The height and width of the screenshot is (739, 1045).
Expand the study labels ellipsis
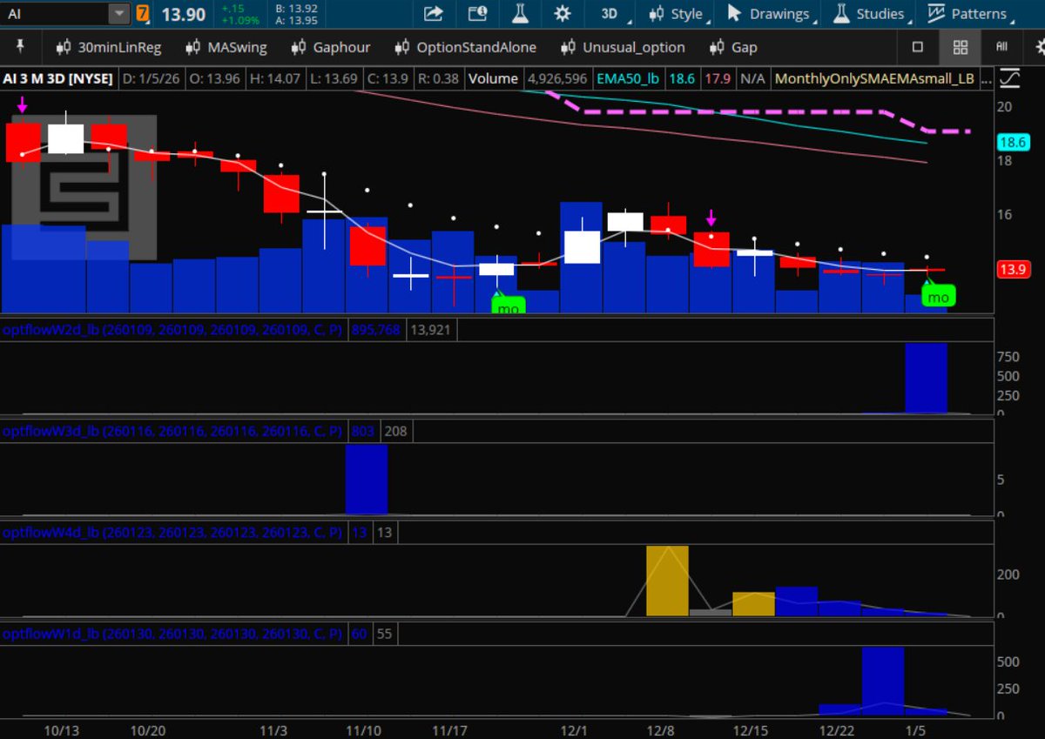click(x=986, y=78)
